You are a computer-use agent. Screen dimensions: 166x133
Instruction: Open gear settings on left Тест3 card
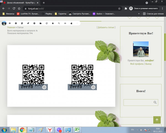click(44, 87)
